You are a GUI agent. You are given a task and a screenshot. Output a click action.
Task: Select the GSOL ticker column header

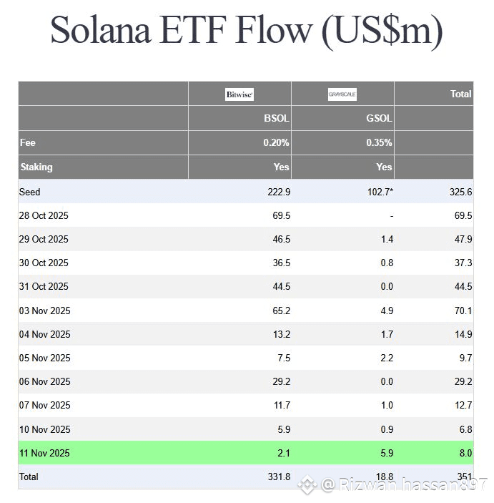(x=379, y=119)
